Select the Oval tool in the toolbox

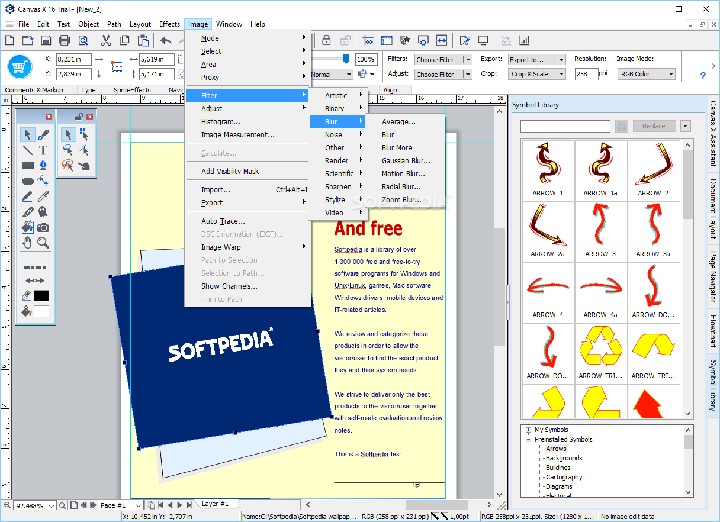coord(28,181)
